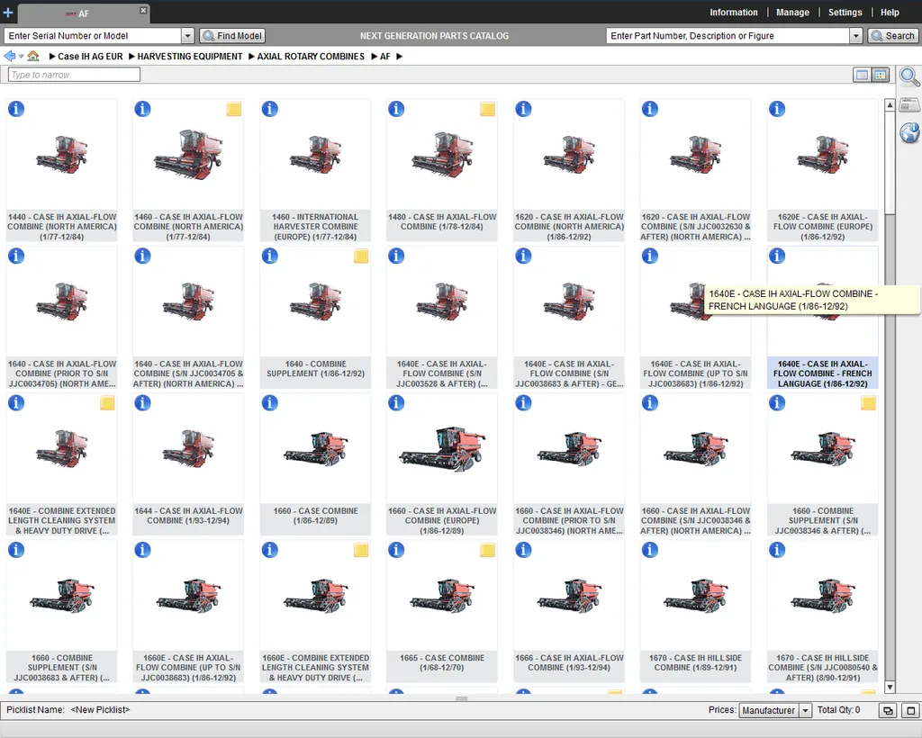Image resolution: width=922 pixels, height=738 pixels.
Task: Go to Case IH AG EUR breadcrumb
Action: click(x=90, y=57)
